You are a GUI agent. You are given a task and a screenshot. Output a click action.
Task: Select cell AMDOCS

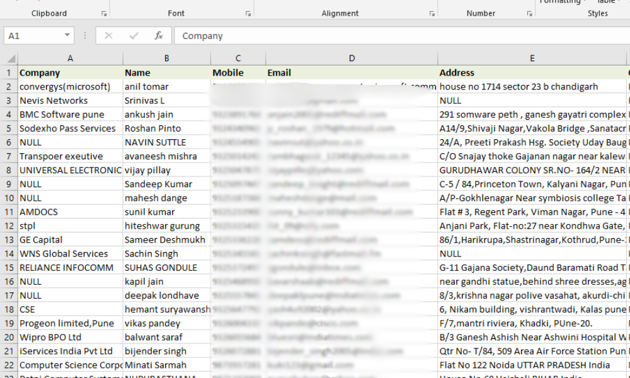(x=71, y=212)
